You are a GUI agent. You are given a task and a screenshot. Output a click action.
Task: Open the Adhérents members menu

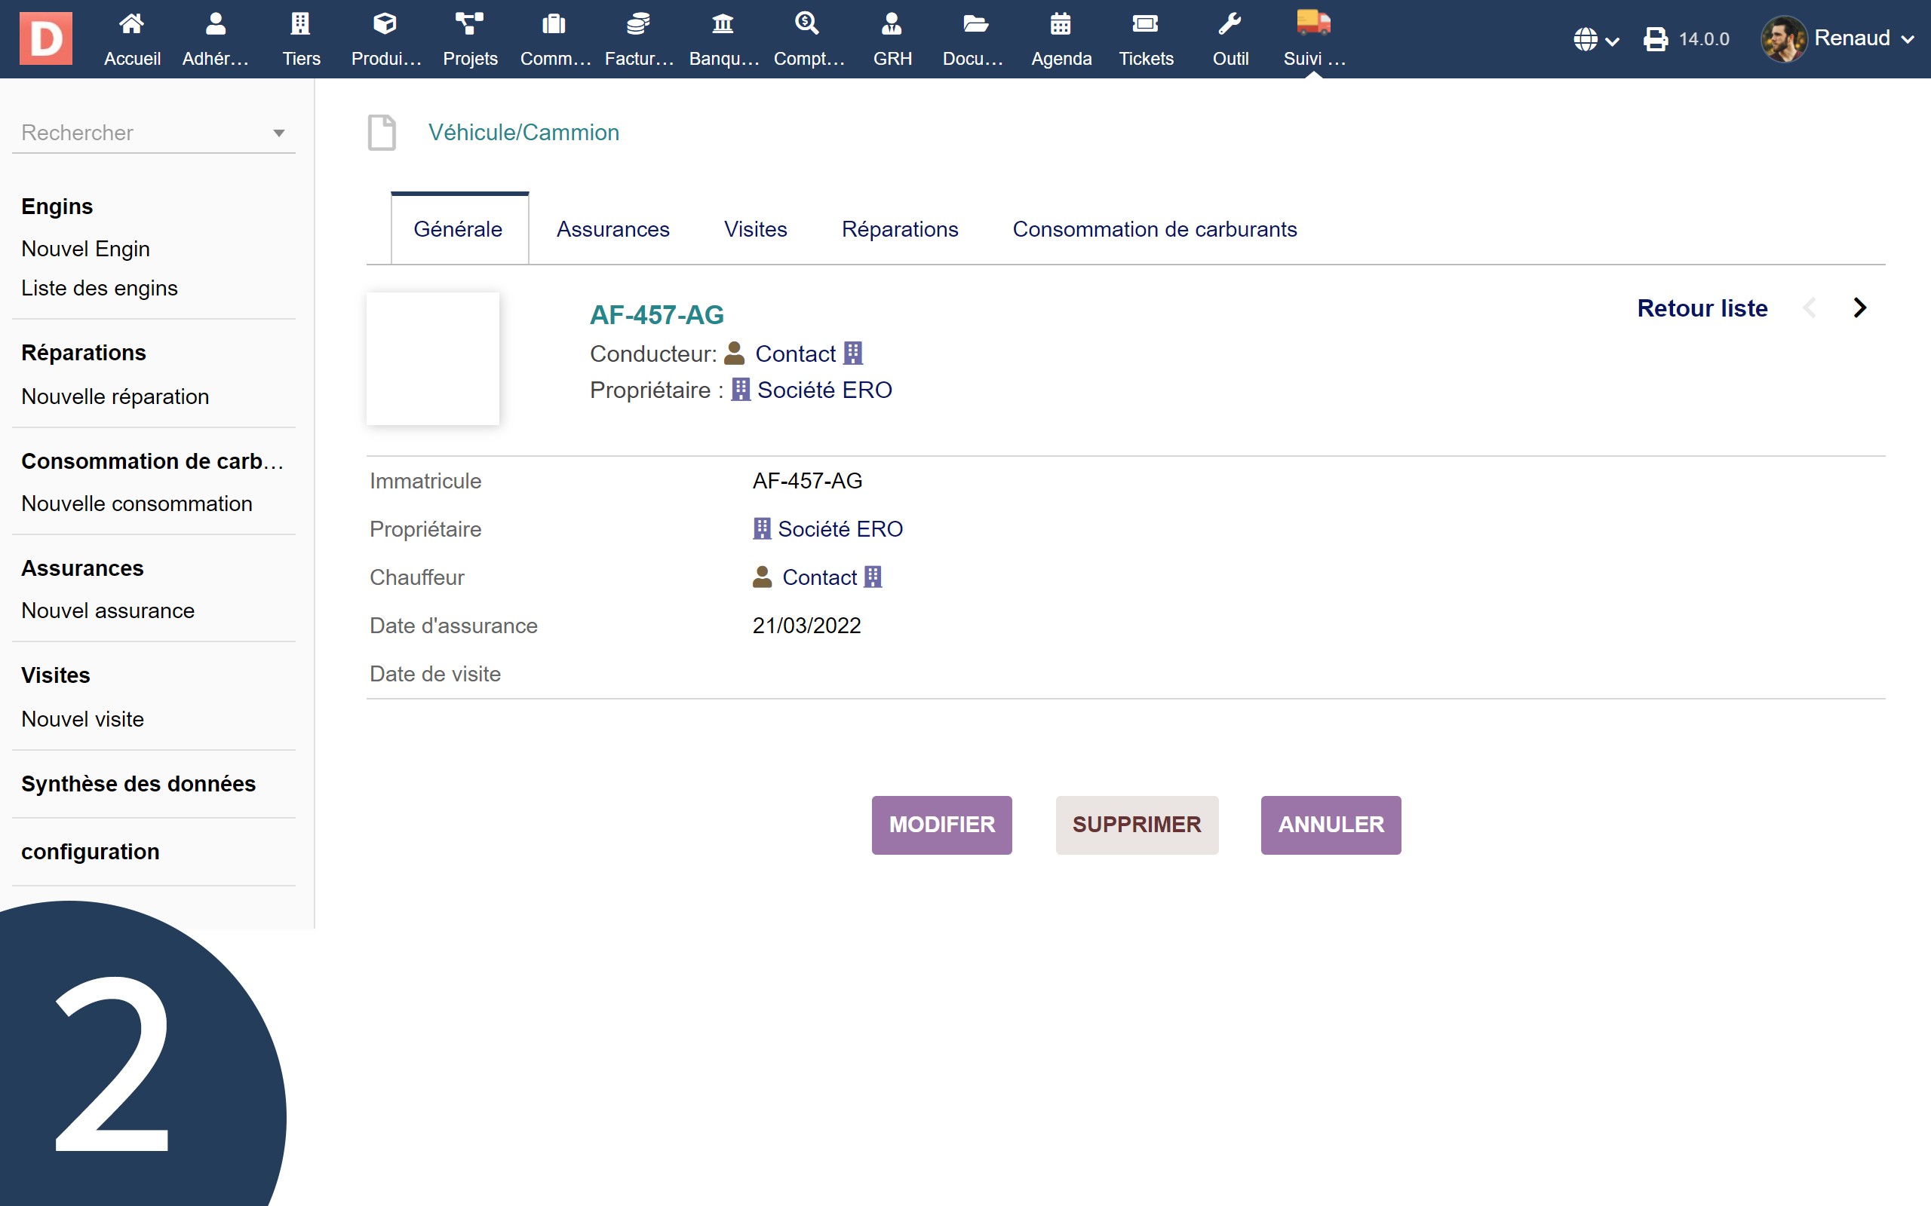coord(216,39)
